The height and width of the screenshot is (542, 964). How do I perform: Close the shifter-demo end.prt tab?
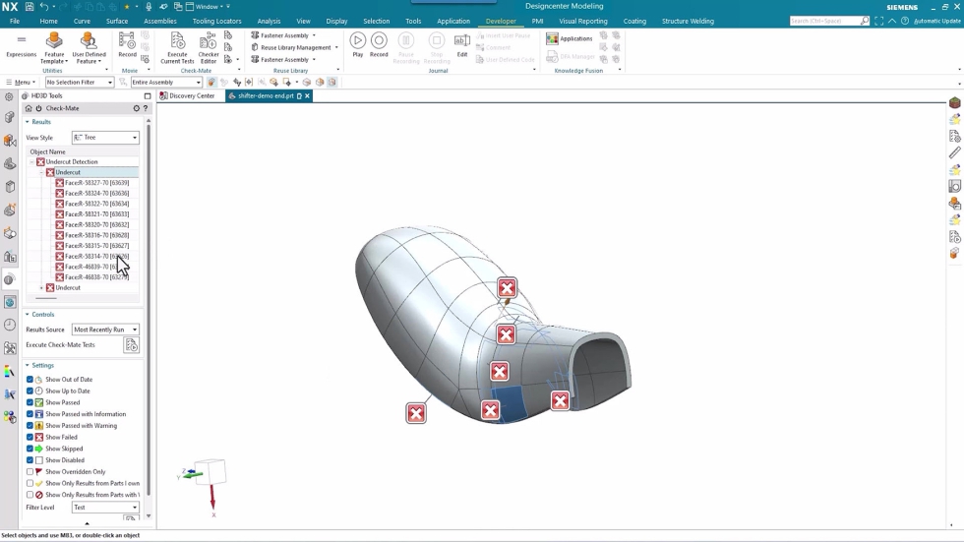[x=307, y=95]
